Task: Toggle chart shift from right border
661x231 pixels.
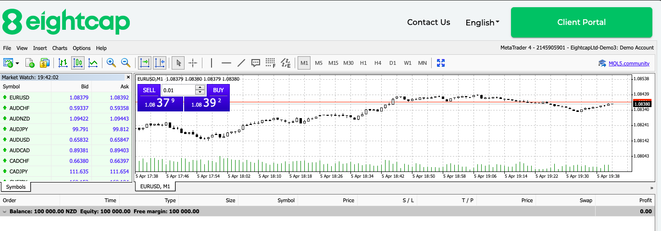Action: point(160,62)
